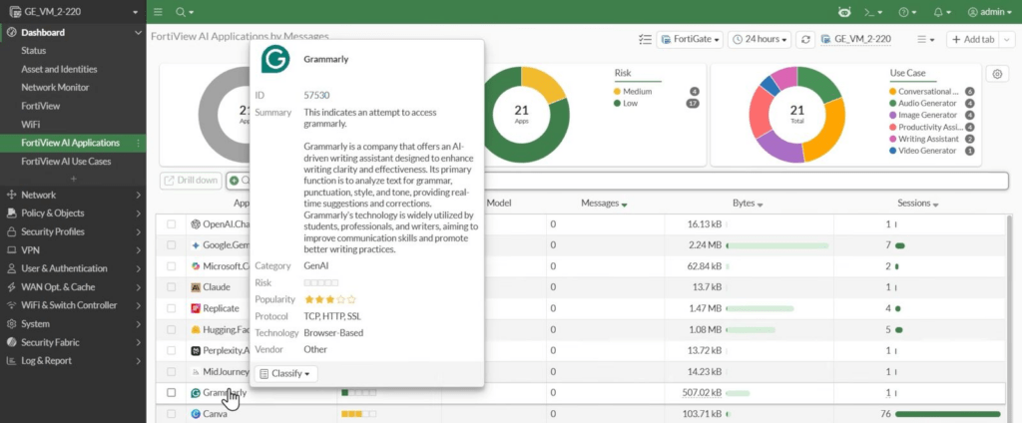
Task: Open the FortiView AI Applications options dots
Action: click(x=138, y=143)
